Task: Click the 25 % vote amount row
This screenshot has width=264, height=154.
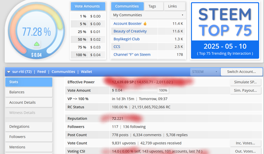Action: (x=88, y=32)
